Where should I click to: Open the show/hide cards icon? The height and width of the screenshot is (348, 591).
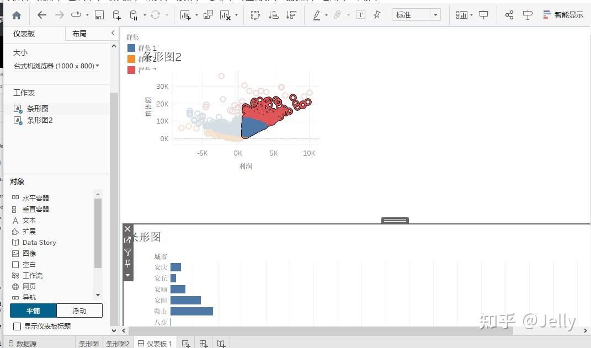coord(461,15)
